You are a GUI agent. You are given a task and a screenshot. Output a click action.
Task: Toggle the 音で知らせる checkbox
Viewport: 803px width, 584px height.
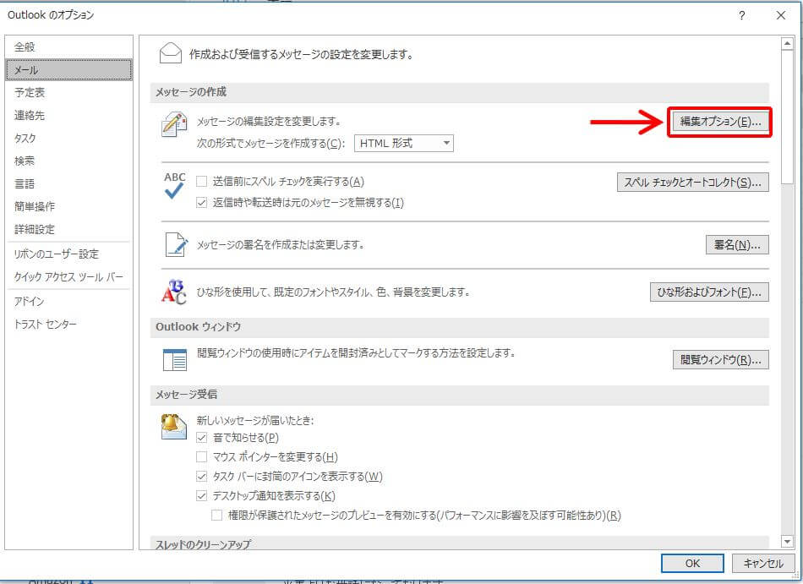202,438
